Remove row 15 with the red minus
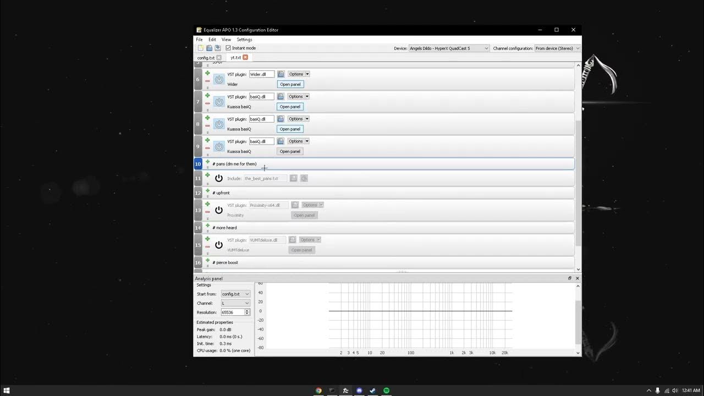 (x=207, y=246)
